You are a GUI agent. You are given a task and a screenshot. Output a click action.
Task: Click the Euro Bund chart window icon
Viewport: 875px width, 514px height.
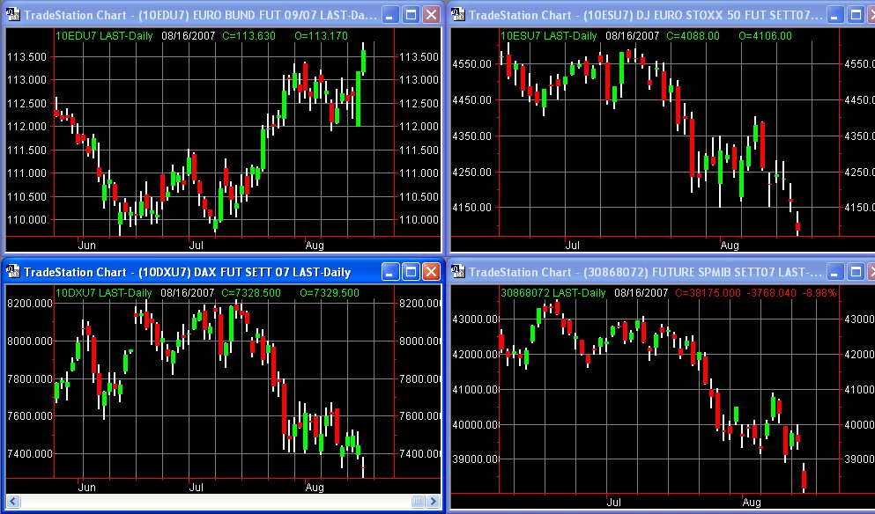(11, 15)
